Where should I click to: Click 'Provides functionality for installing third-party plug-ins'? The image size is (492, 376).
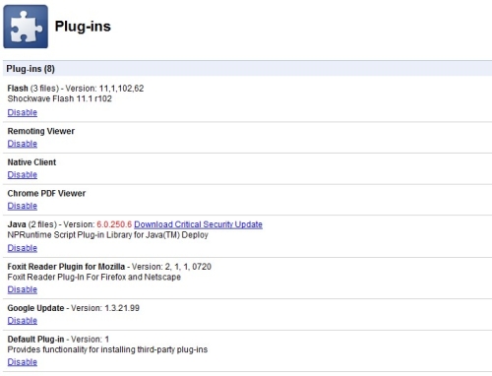107,349
